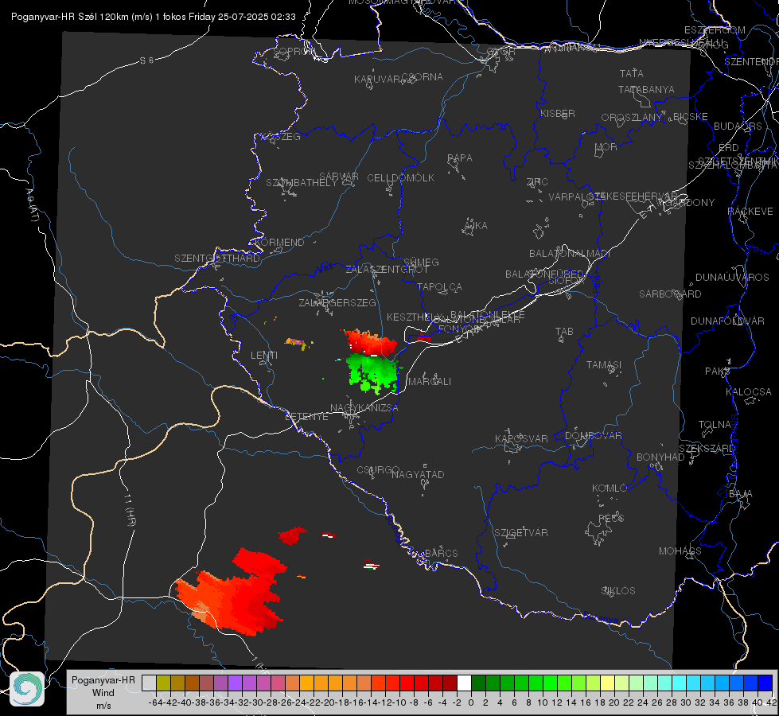This screenshot has width=779, height=716.
Task: Click the KAPOSVÁR city label
Action: (x=521, y=438)
